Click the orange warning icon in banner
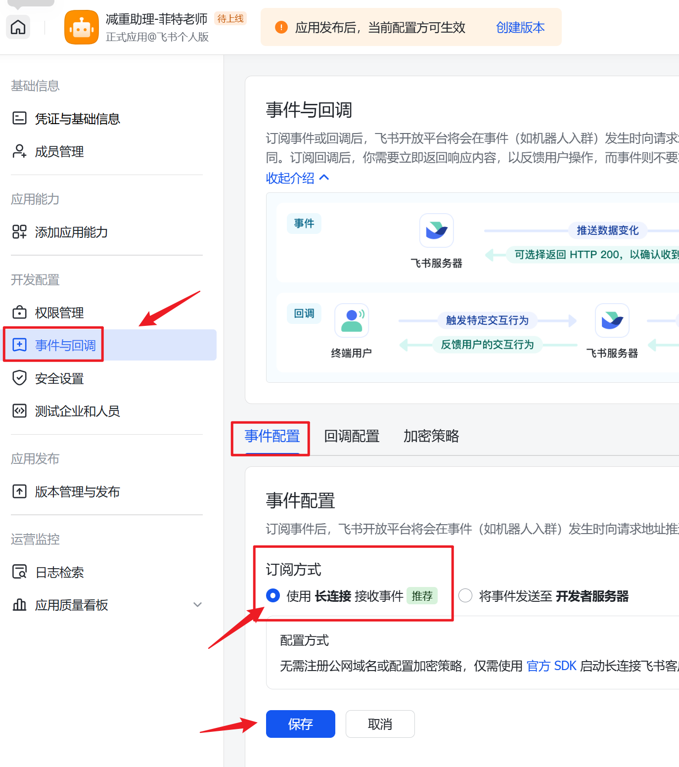This screenshot has height=767, width=679. coord(281,27)
